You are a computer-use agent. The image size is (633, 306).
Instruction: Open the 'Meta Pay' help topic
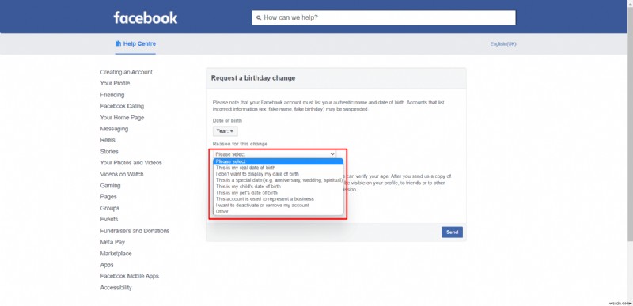tap(112, 242)
